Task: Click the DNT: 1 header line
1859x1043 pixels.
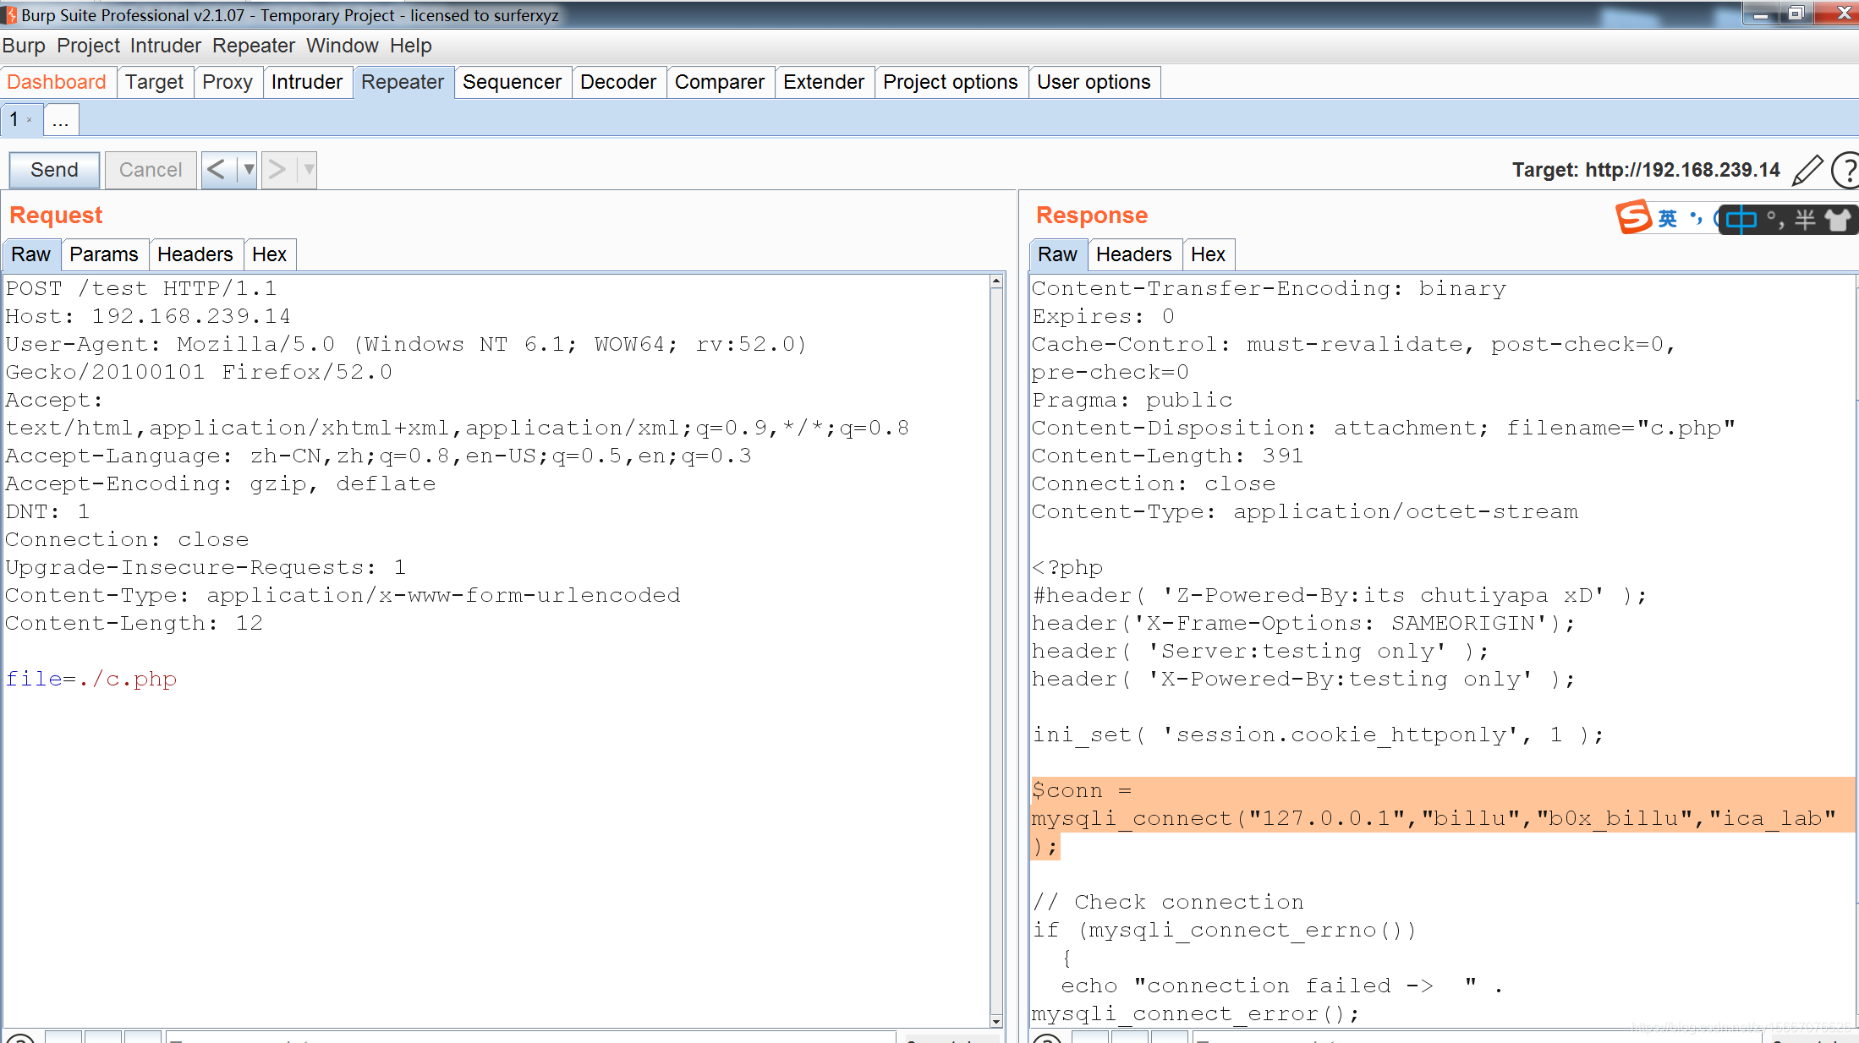Action: 47,512
